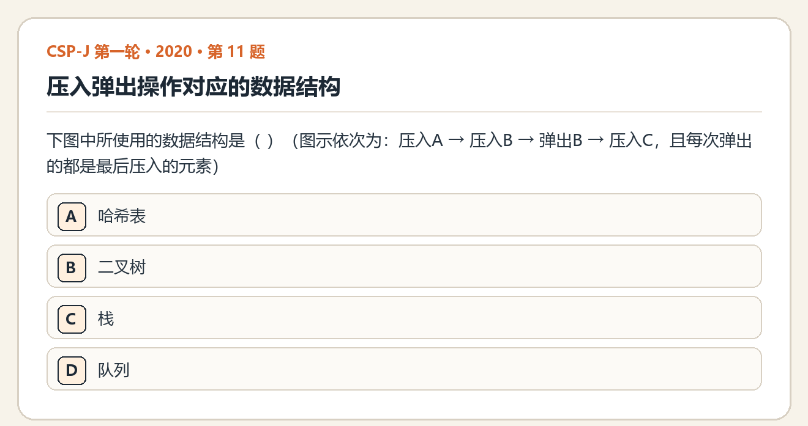Click the 压入C step in the question
This screenshot has height=426, width=808.
631,141
